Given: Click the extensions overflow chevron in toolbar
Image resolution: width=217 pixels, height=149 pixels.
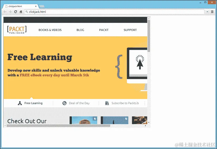Looking at the screenshot, I should tap(207, 12).
